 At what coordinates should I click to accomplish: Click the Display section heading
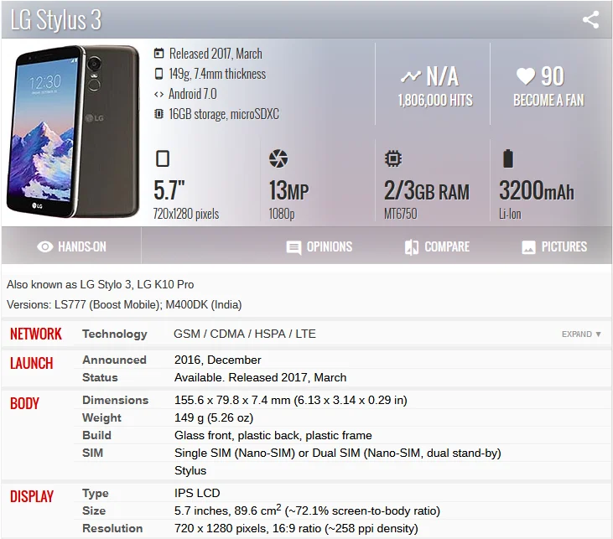click(32, 496)
